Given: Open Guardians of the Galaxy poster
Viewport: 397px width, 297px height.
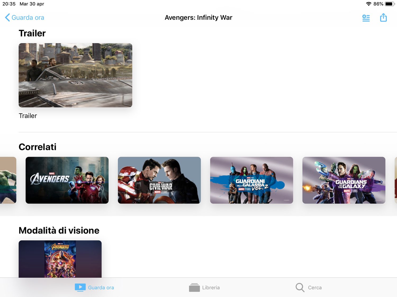Looking at the screenshot, I should click(x=344, y=180).
